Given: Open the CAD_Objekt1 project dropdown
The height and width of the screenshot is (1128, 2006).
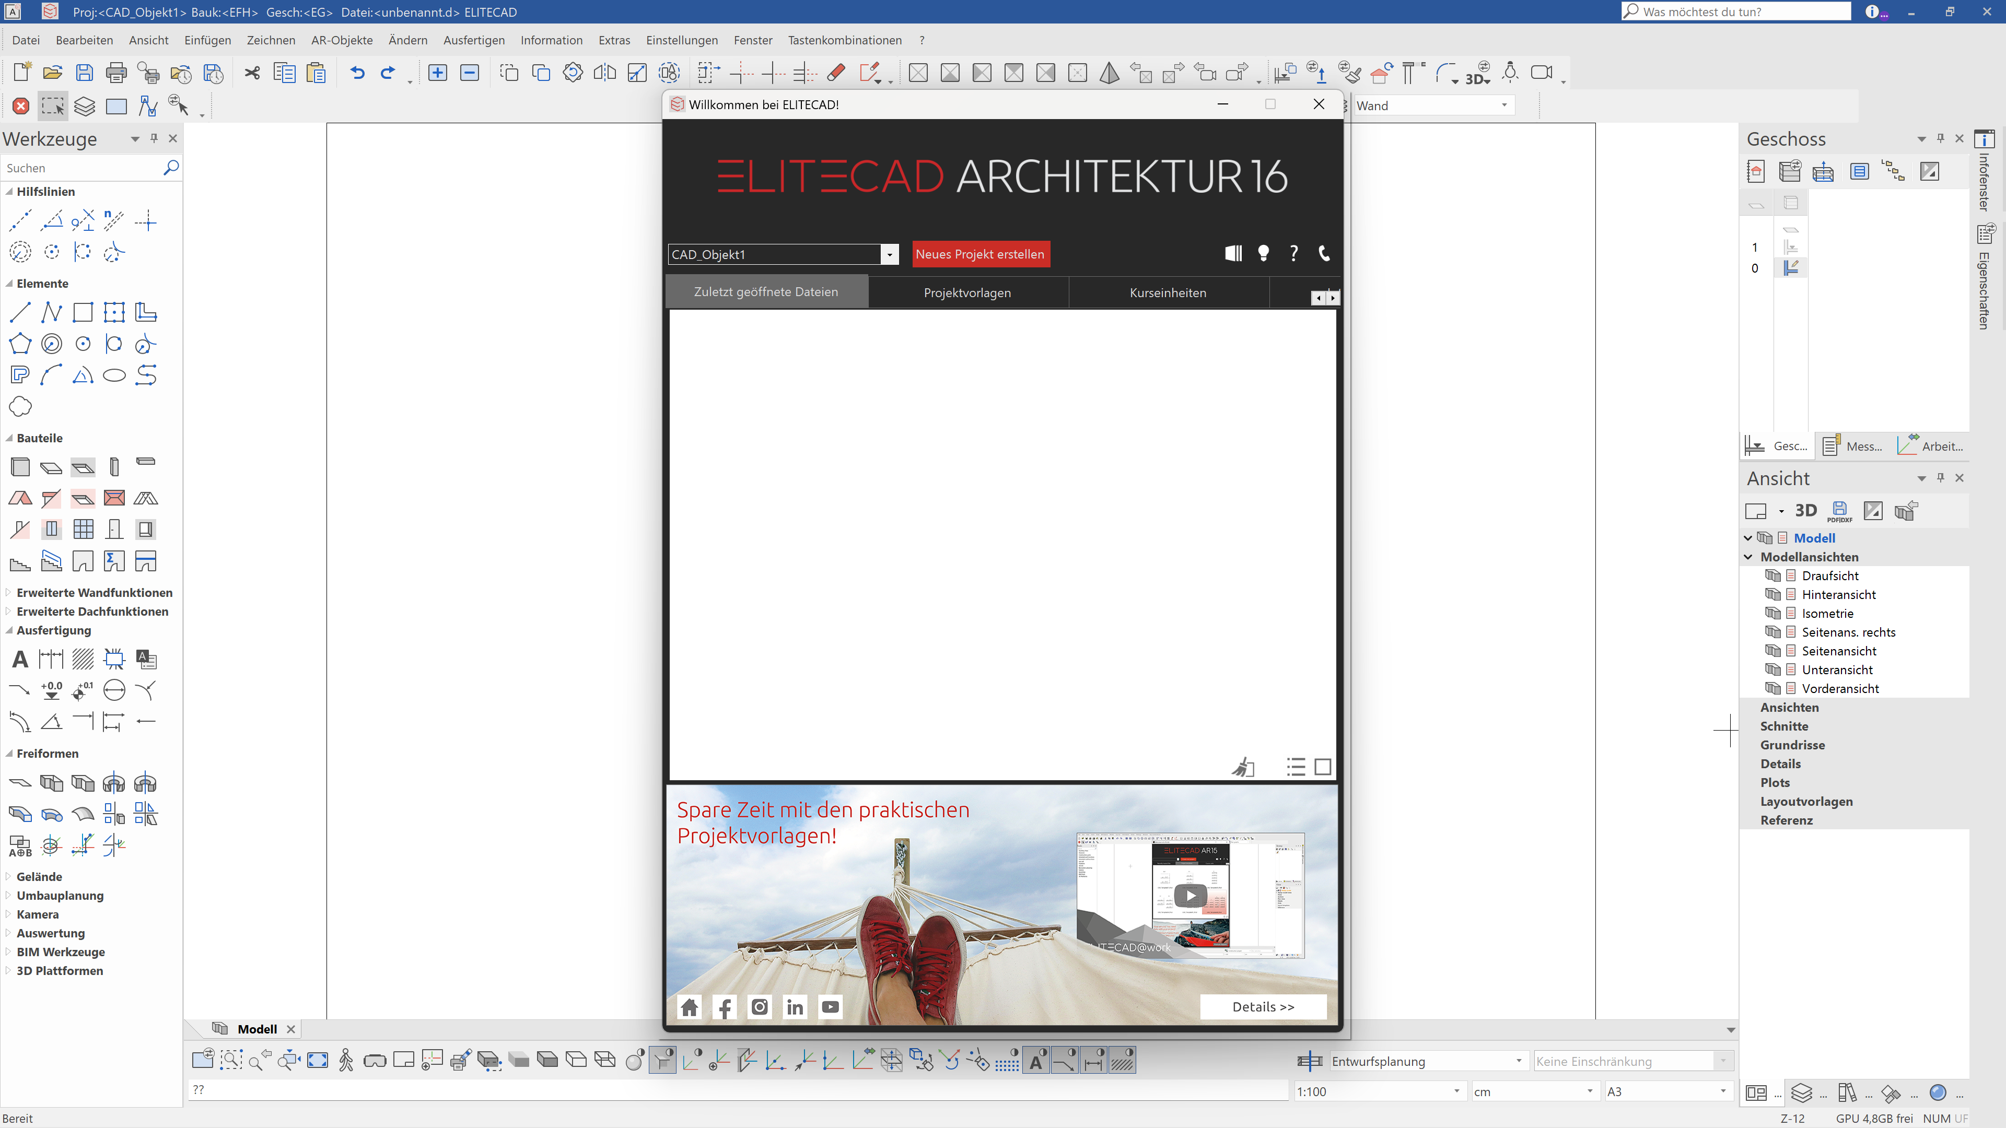Looking at the screenshot, I should 889,254.
